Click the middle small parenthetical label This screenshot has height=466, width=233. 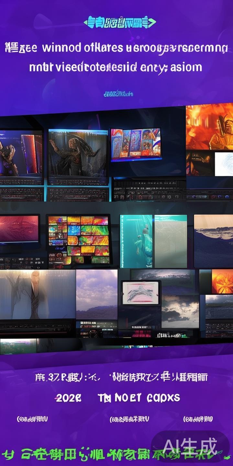[129, 419]
